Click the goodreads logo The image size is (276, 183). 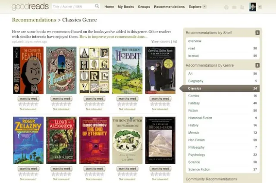[28, 6]
